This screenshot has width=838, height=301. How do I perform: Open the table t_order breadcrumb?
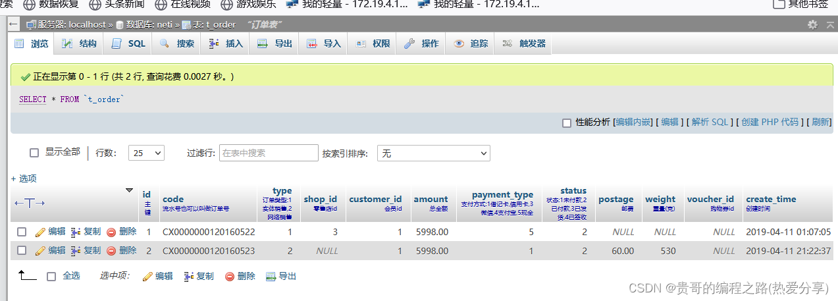[x=215, y=25]
